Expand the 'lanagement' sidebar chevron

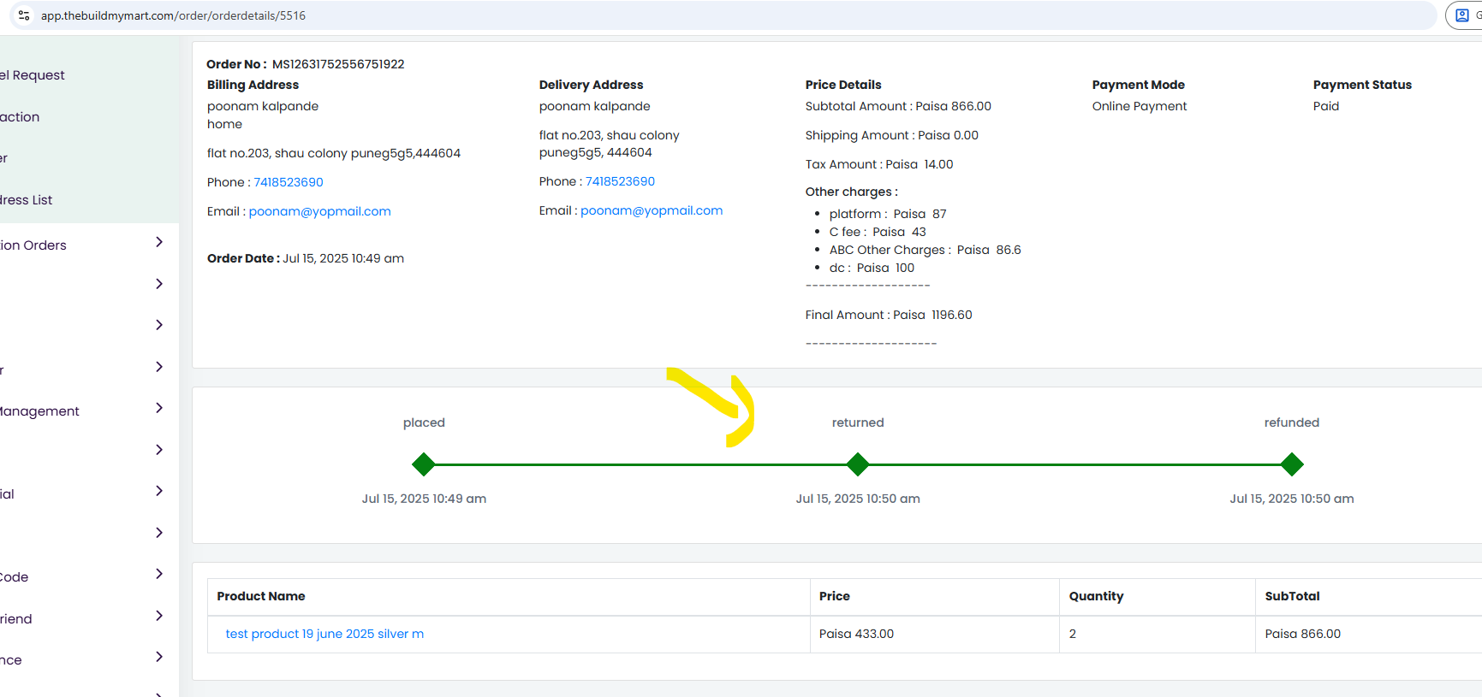[x=159, y=408]
